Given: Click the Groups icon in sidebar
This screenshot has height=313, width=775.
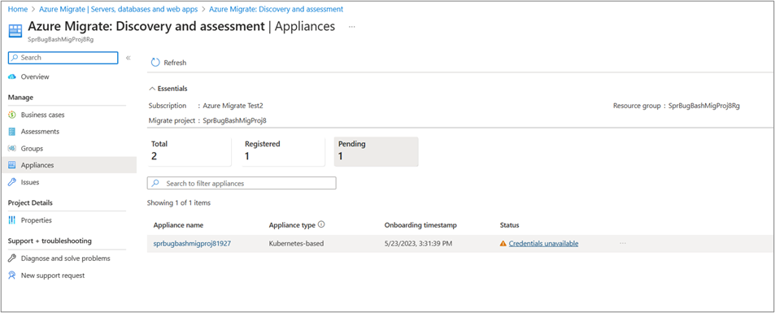Looking at the screenshot, I should pyautogui.click(x=12, y=148).
